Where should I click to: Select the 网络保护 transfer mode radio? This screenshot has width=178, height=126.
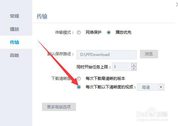point(79,32)
